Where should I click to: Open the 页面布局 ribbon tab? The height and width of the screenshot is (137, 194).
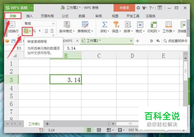pos(47,16)
